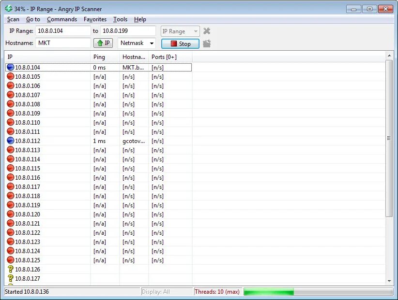
Task: Click the red icon next to 10.8.0.111
Action: [10, 132]
